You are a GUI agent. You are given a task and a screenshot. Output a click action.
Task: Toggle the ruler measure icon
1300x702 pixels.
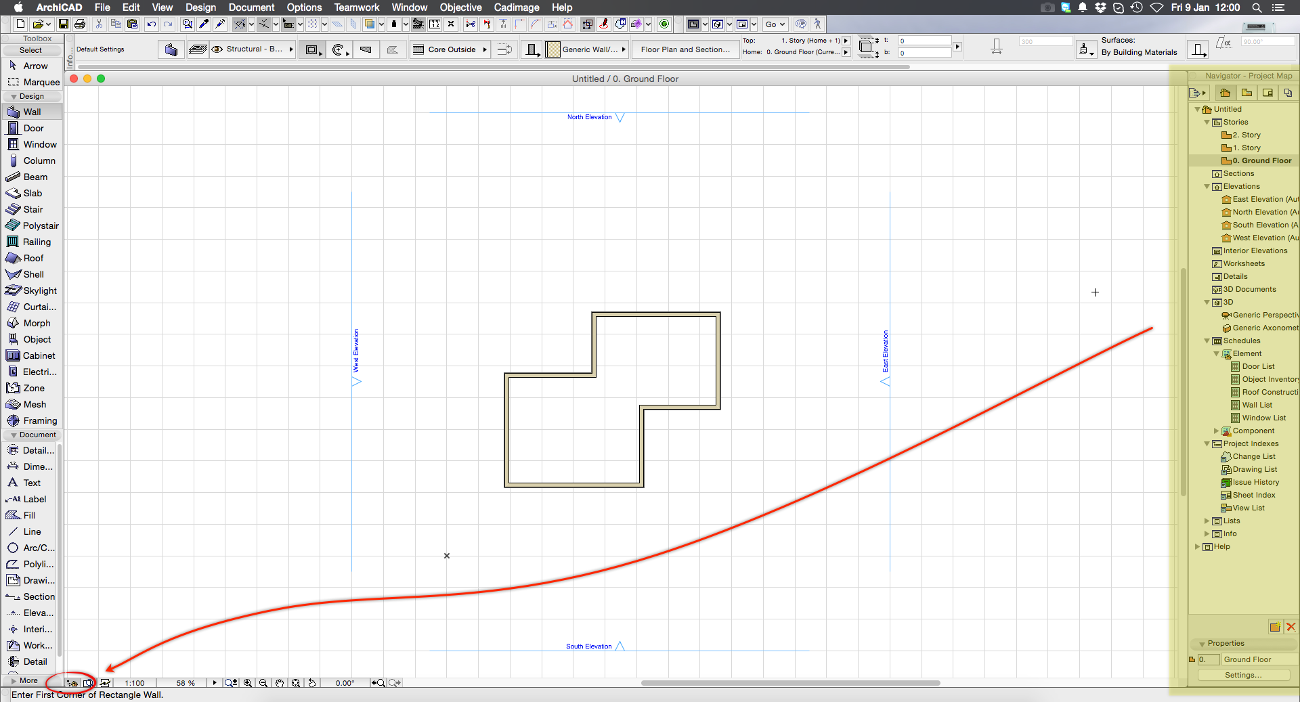435,24
